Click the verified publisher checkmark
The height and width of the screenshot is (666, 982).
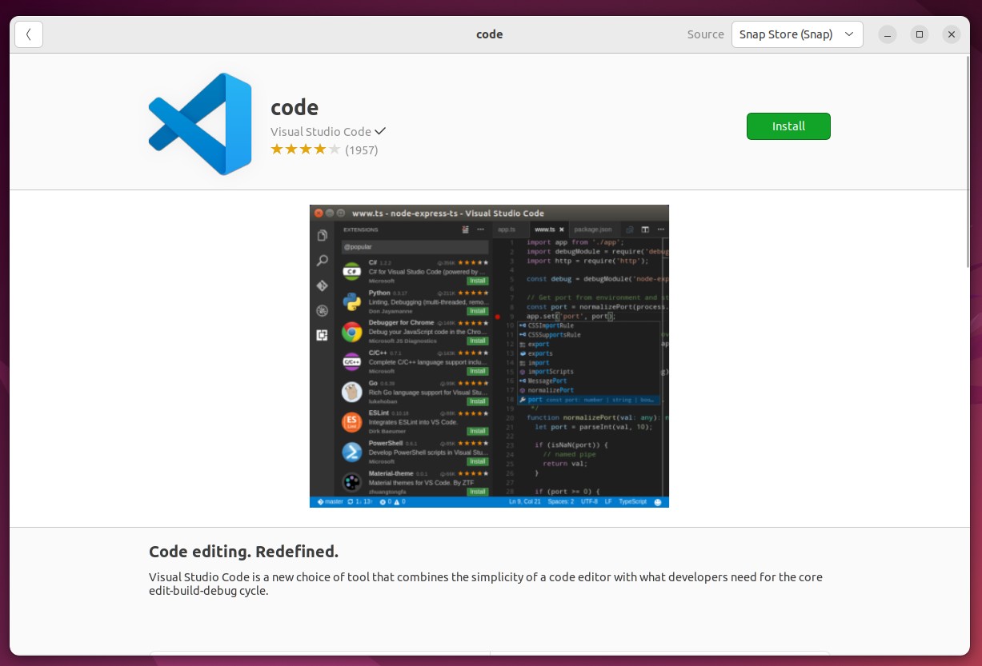(380, 131)
